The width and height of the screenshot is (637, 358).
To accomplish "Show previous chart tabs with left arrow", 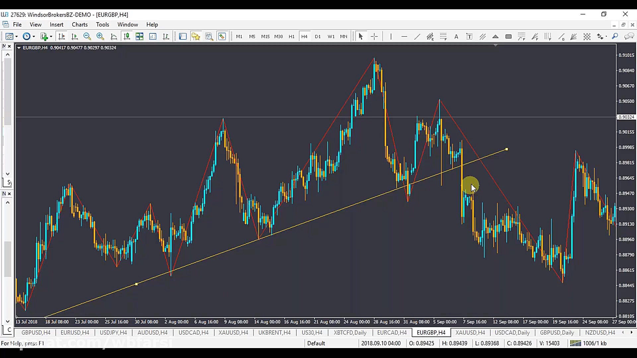I will coord(623,332).
